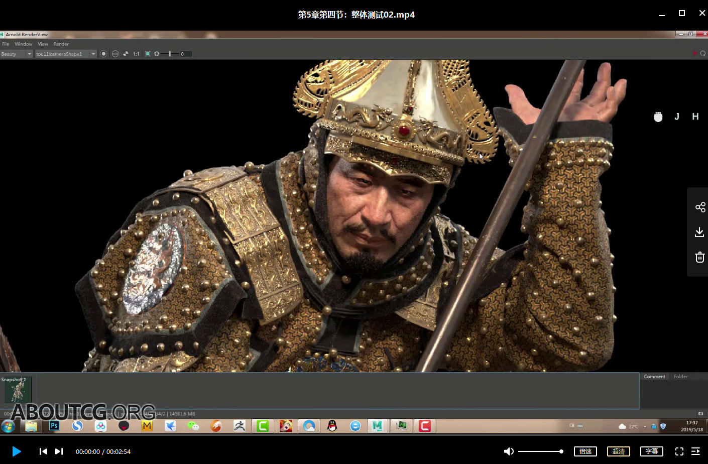
Task: Mute the player volume speaker icon
Action: coord(508,451)
